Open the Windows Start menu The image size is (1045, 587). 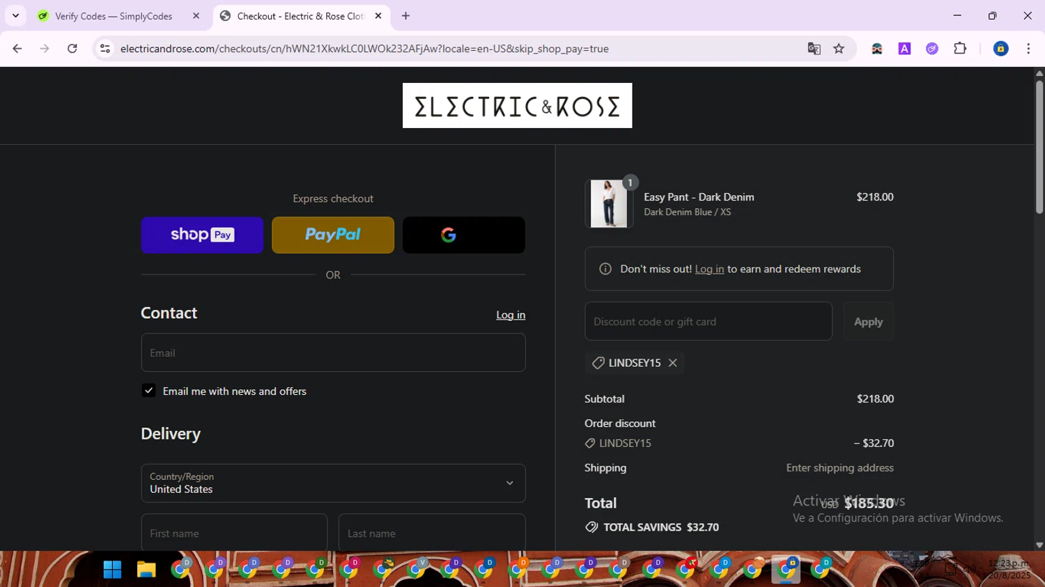[x=112, y=570]
